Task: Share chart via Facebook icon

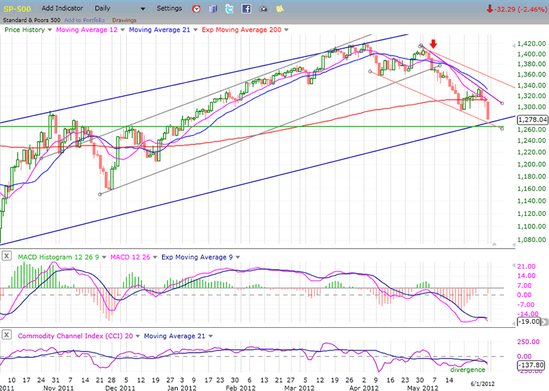Action: click(x=246, y=9)
